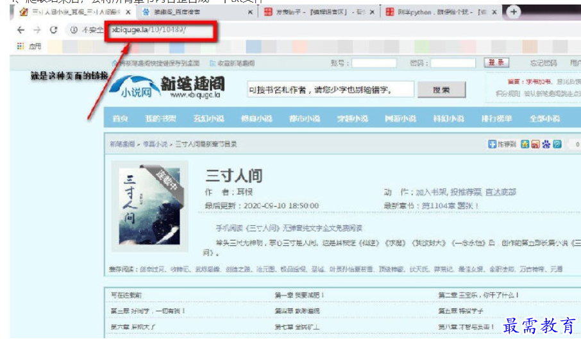Open the 第五章 chapter link
The image size is (581, 346).
coord(460,311)
